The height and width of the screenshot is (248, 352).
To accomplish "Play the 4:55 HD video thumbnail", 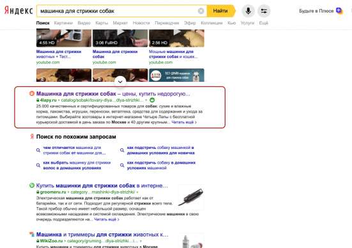I will point(64,38).
